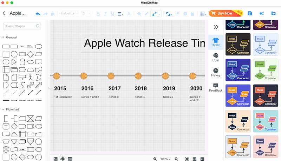Open the table insert tool
This screenshot has width=281, height=161.
click(203, 14)
